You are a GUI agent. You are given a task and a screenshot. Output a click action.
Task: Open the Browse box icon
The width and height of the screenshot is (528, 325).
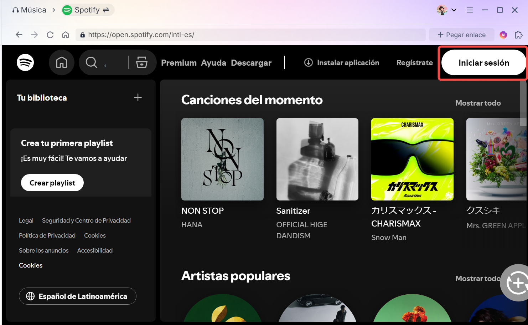141,63
